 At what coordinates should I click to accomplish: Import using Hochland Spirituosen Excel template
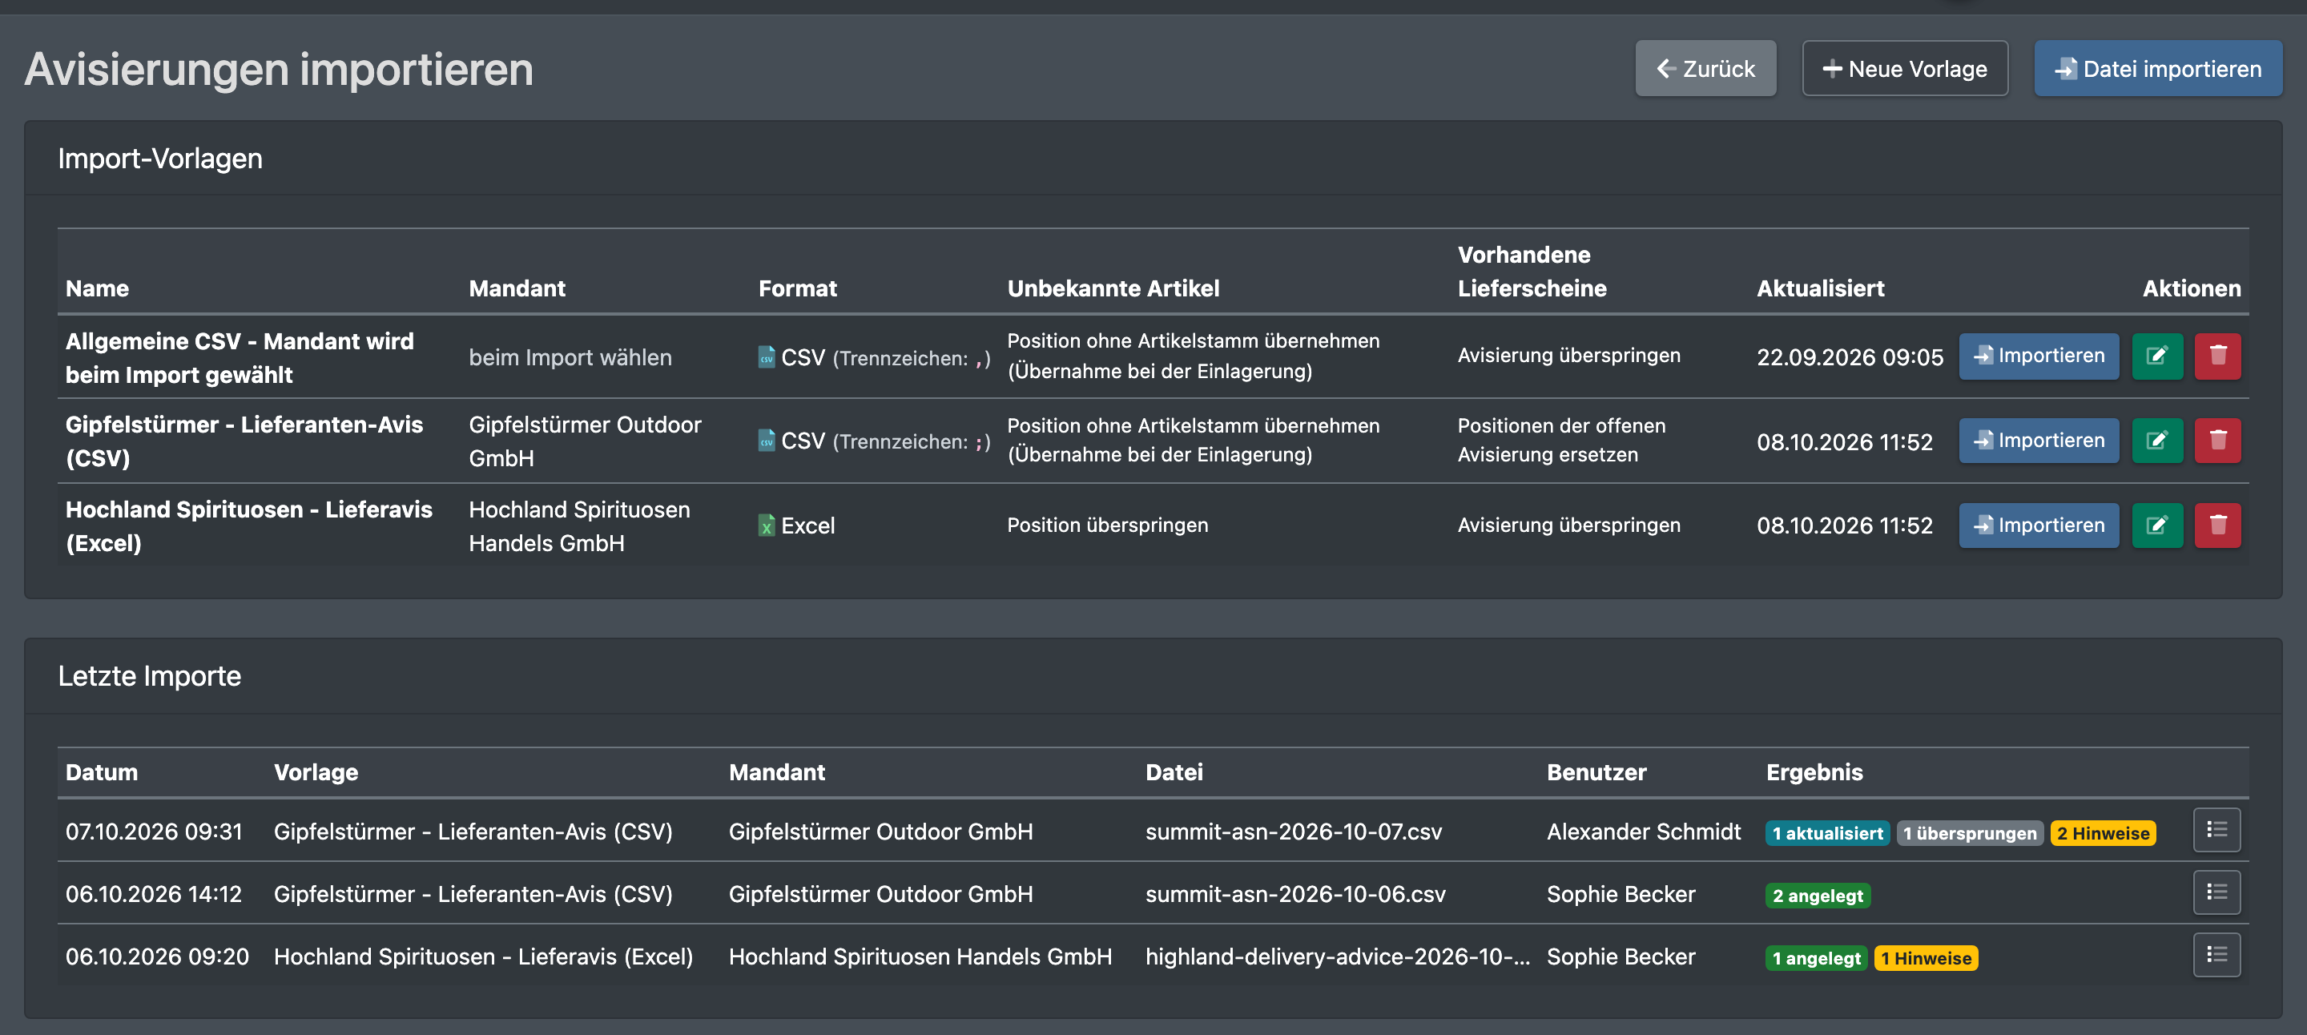click(x=2039, y=526)
